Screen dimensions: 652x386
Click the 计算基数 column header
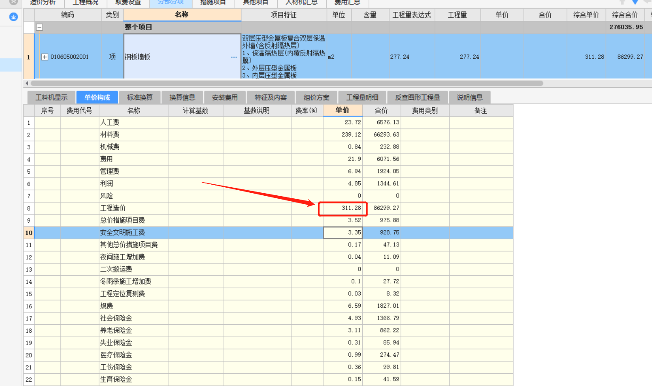pos(196,111)
